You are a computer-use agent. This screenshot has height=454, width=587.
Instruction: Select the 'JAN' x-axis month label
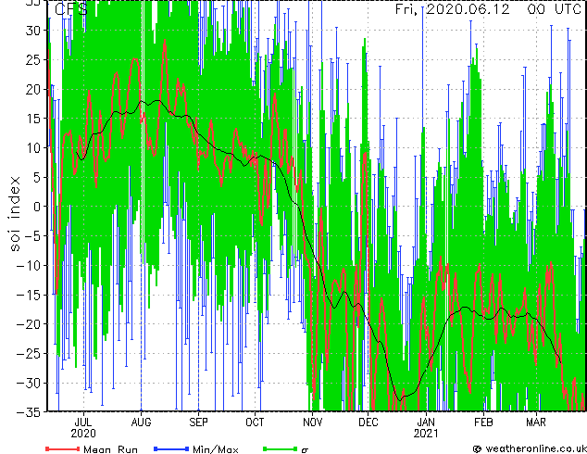coord(426,422)
